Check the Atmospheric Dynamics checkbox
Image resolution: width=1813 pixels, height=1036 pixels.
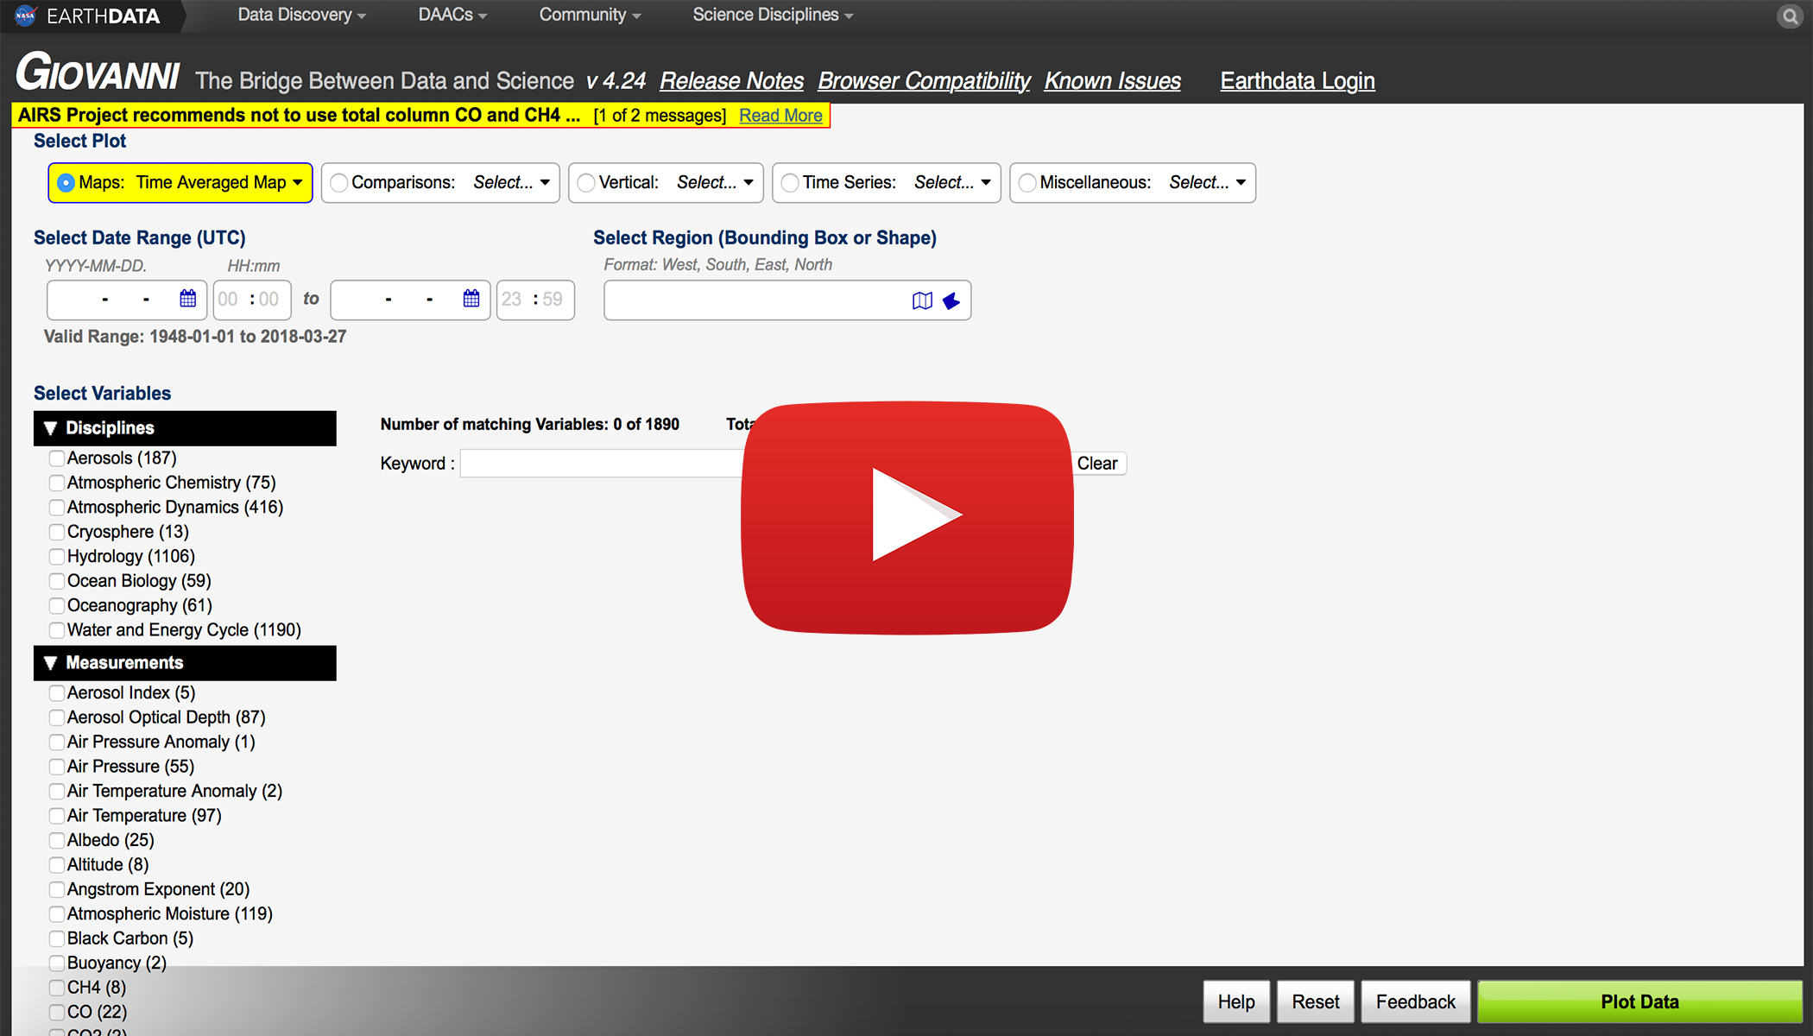click(x=57, y=508)
